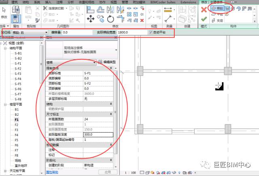Open the 视图 View ribbon tab
The image size is (259, 176).
tap(114, 2)
